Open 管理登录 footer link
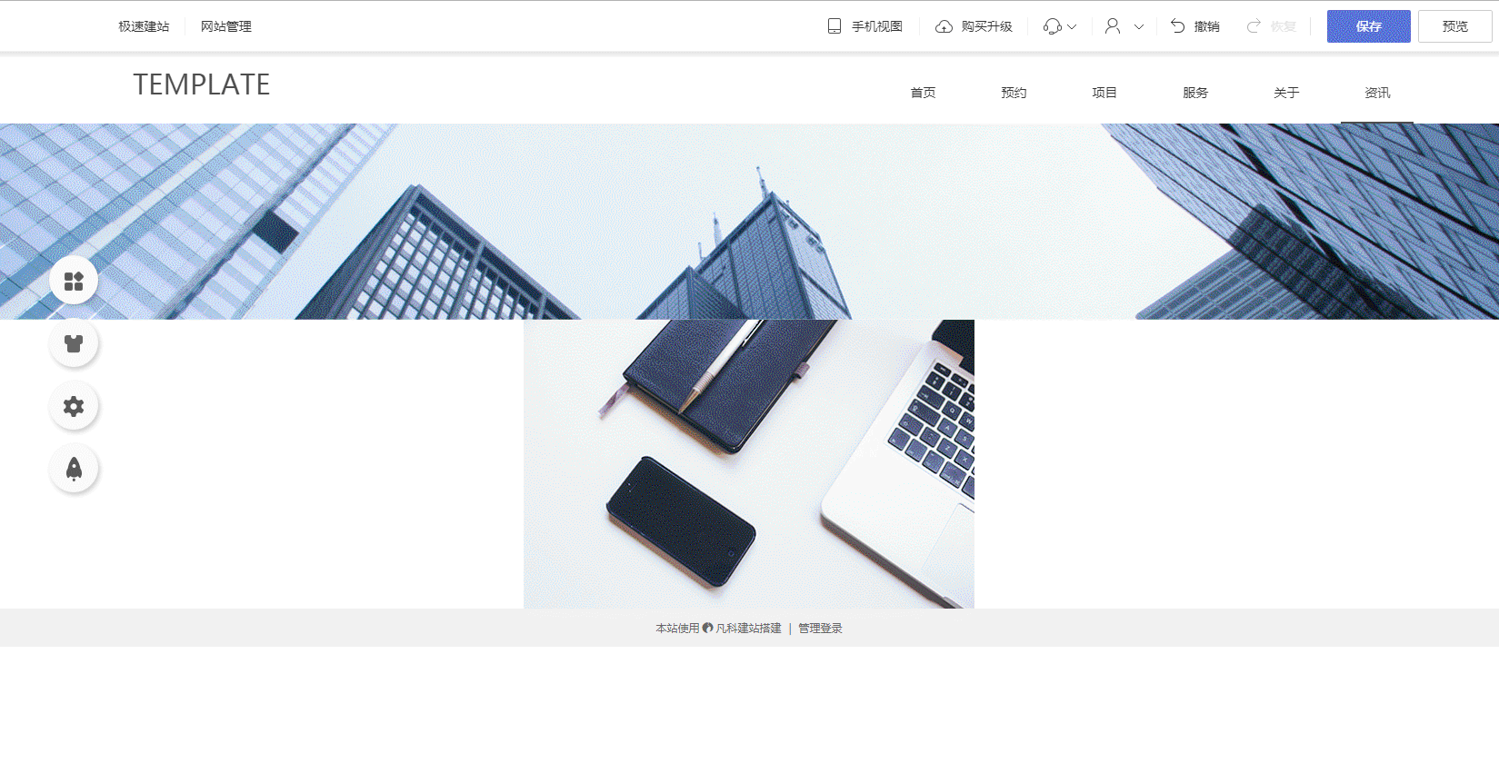This screenshot has width=1499, height=763. click(820, 628)
